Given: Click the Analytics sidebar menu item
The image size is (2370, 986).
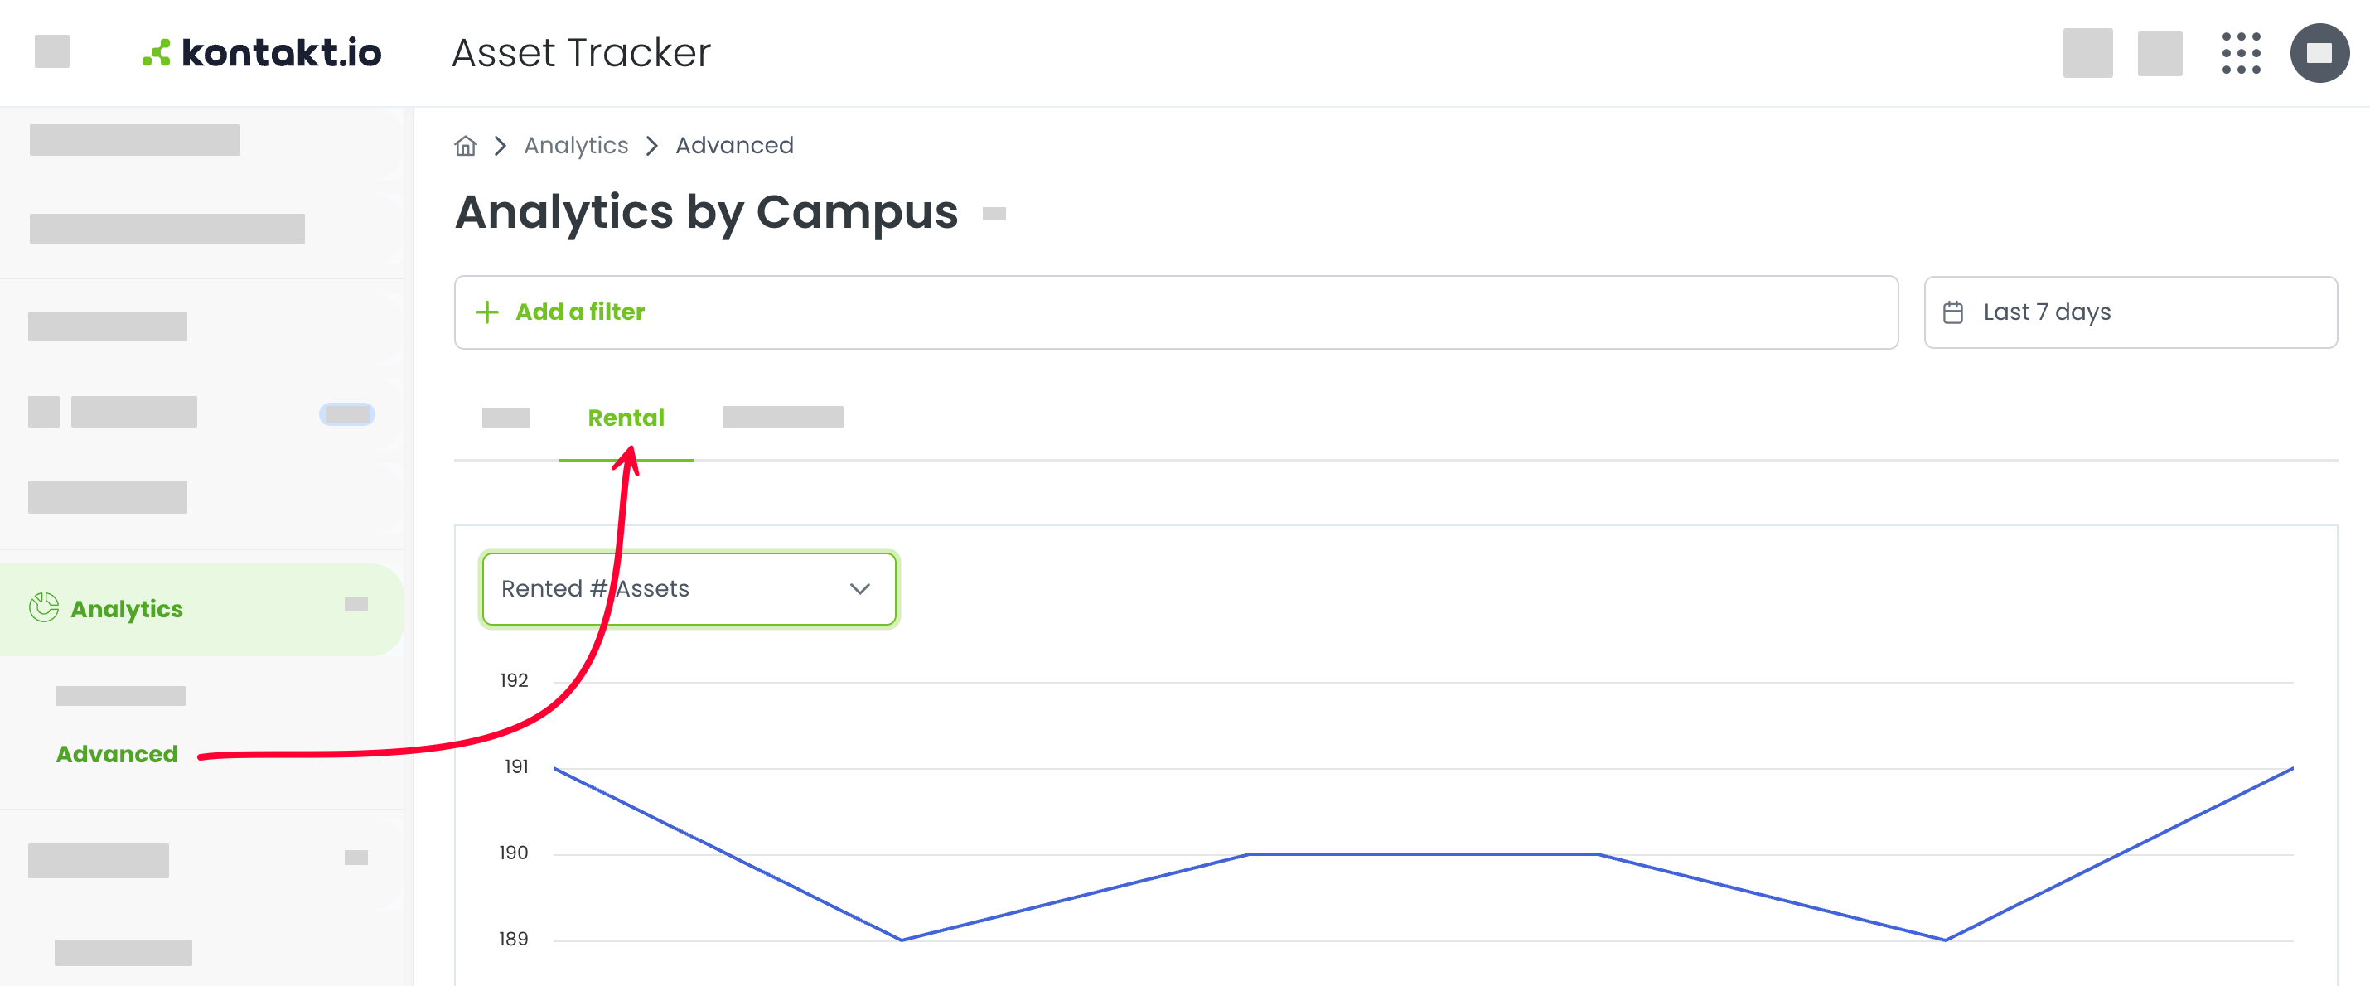Looking at the screenshot, I should pos(201,609).
